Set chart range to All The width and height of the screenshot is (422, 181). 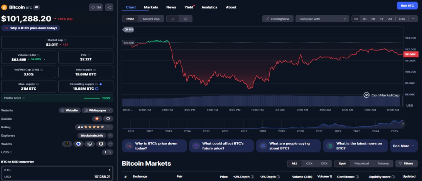point(390,19)
